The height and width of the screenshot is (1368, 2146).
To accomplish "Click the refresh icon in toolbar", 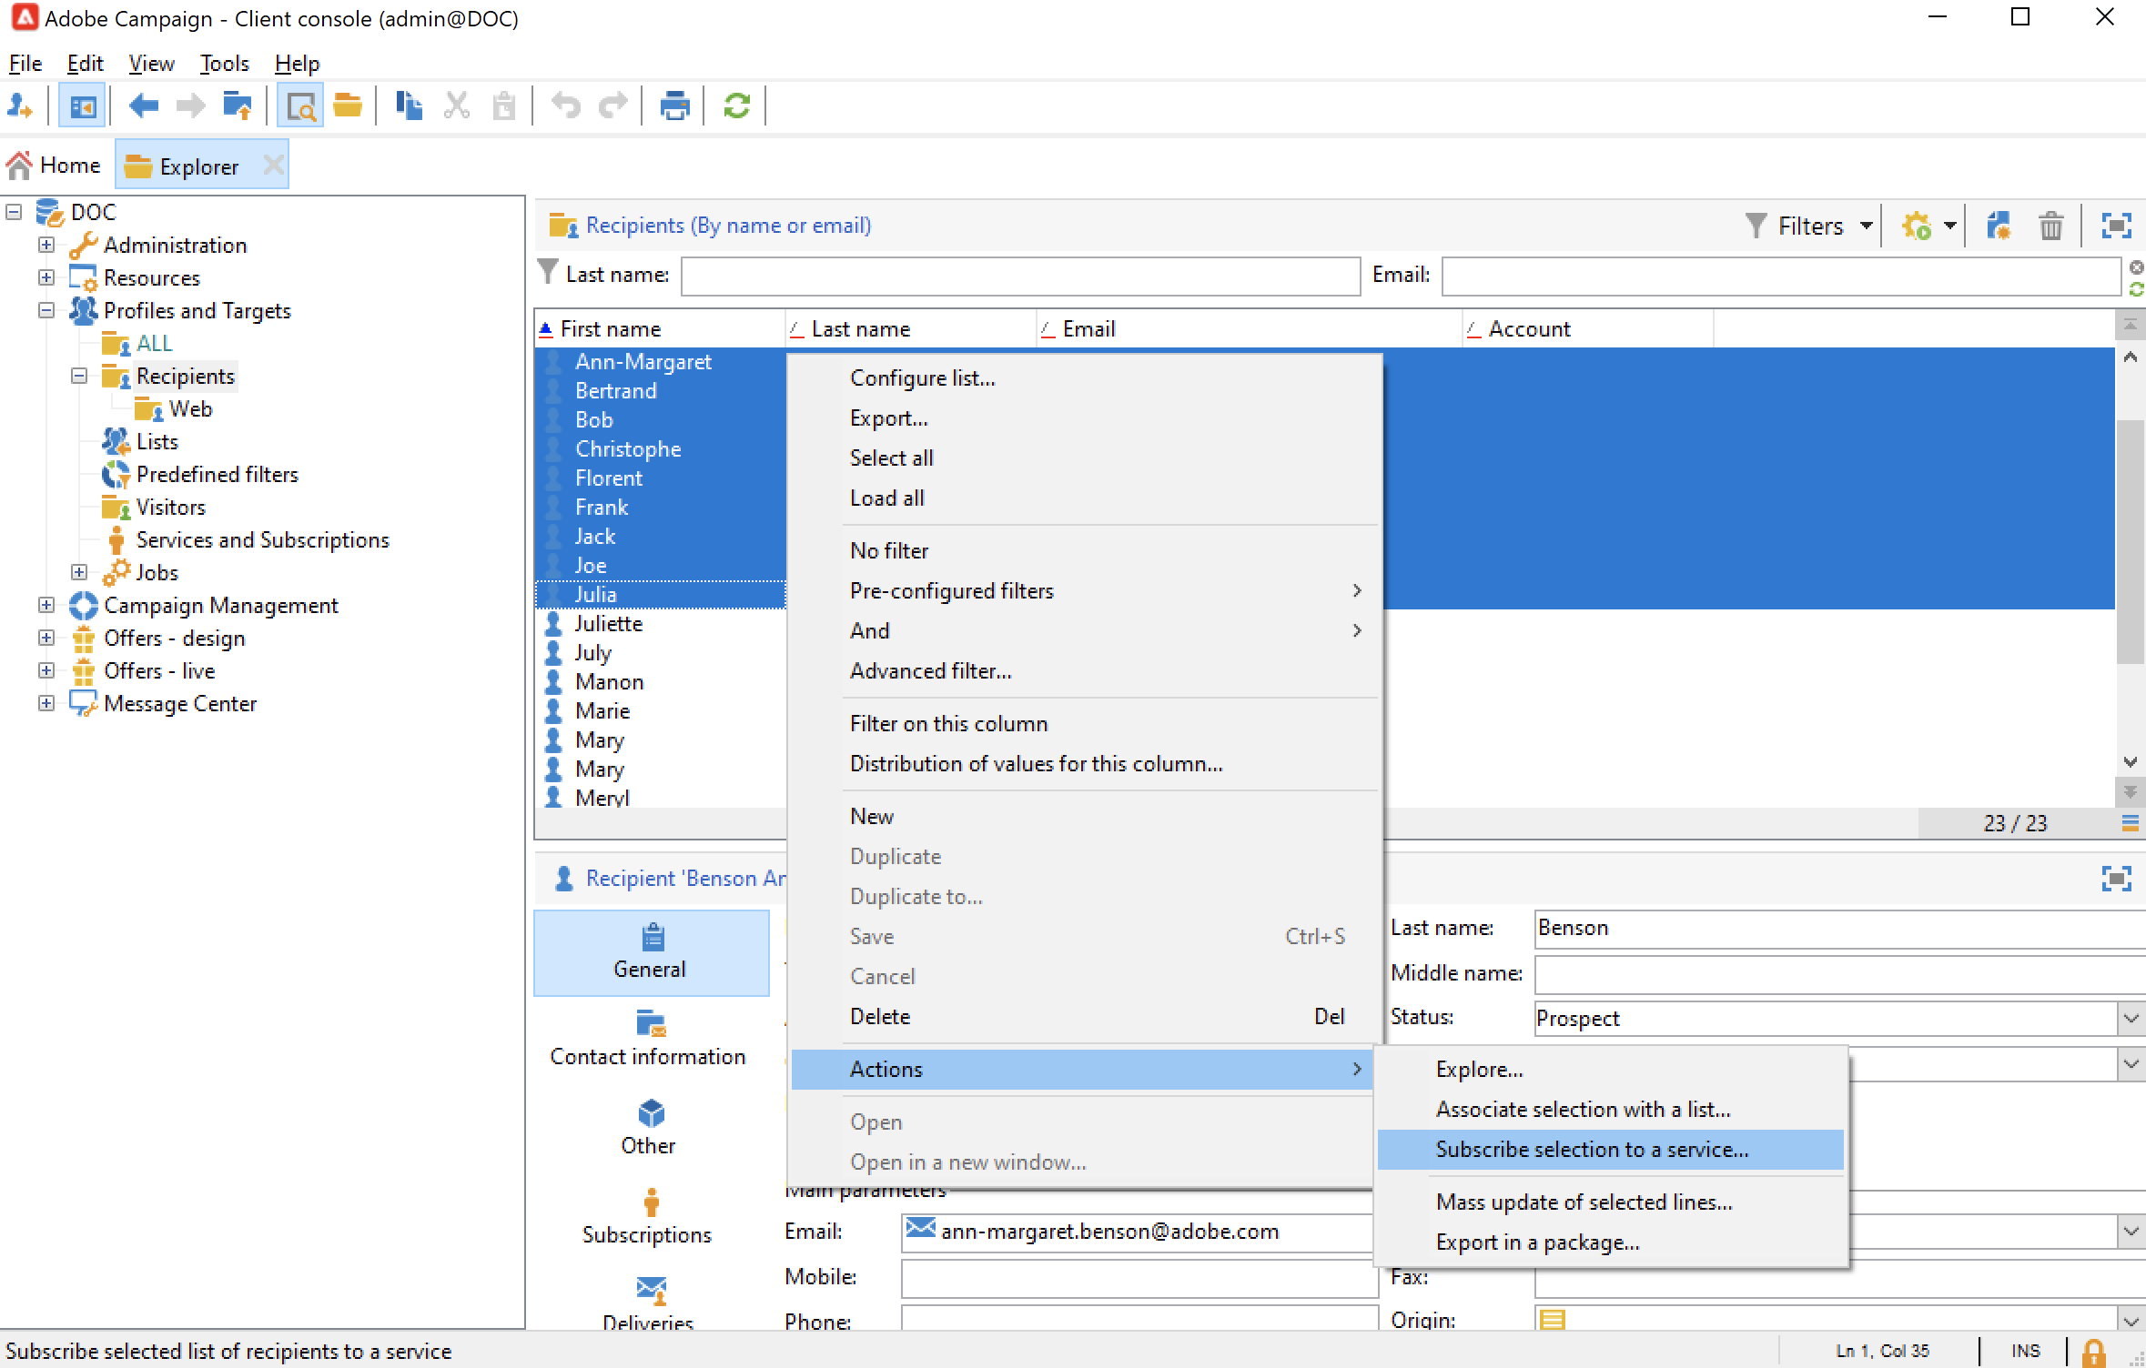I will click(736, 106).
